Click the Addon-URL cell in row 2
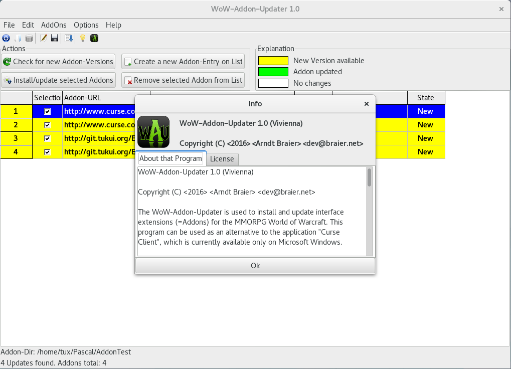This screenshot has width=511, height=369. pos(99,125)
